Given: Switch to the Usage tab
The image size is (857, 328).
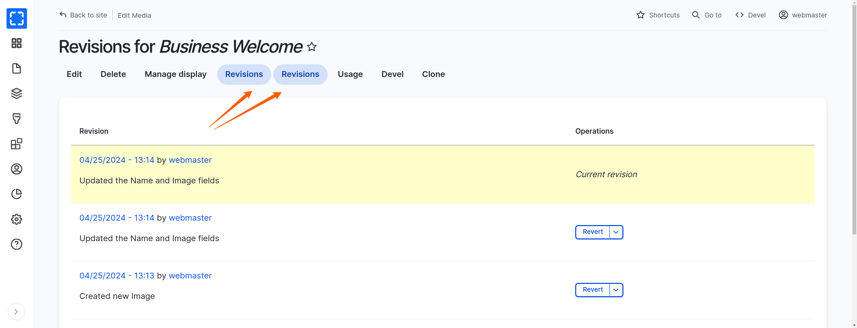Looking at the screenshot, I should (x=350, y=74).
